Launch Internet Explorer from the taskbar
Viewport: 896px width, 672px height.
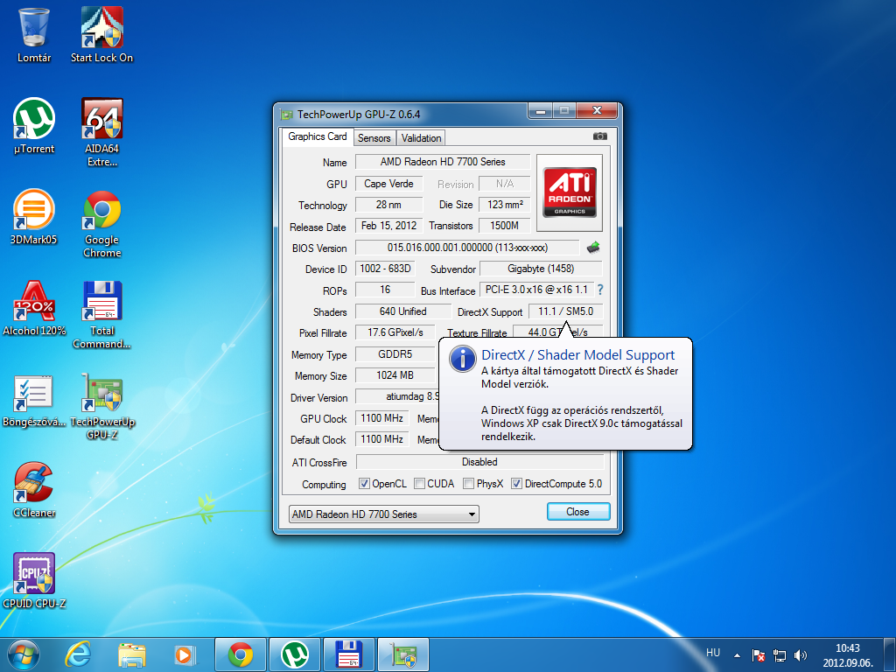click(x=78, y=654)
